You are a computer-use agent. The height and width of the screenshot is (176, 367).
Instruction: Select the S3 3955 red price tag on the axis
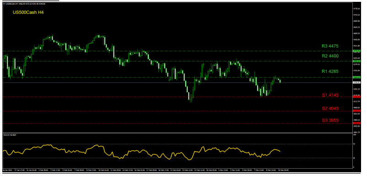pos(356,123)
